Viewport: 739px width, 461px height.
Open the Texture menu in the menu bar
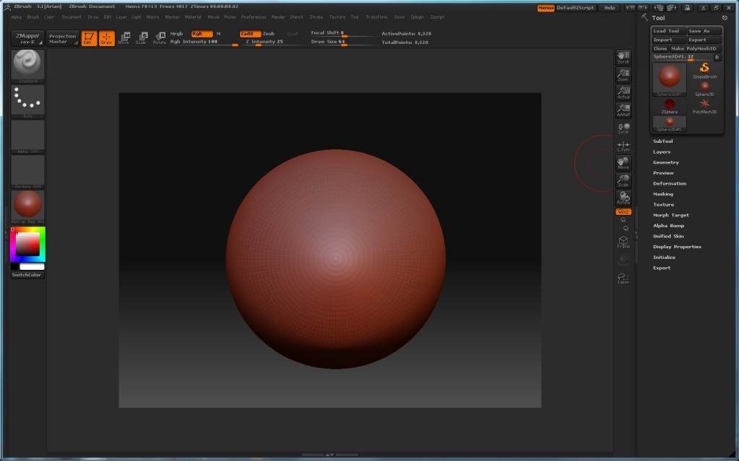[337, 17]
